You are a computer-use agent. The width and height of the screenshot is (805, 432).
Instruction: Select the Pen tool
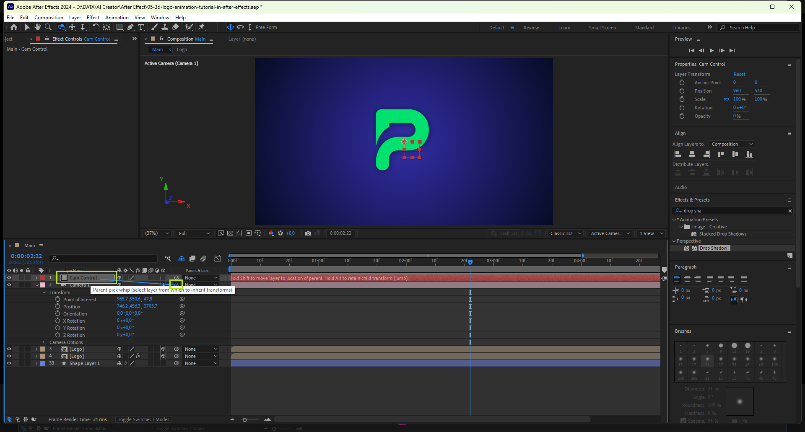pyautogui.click(x=130, y=27)
